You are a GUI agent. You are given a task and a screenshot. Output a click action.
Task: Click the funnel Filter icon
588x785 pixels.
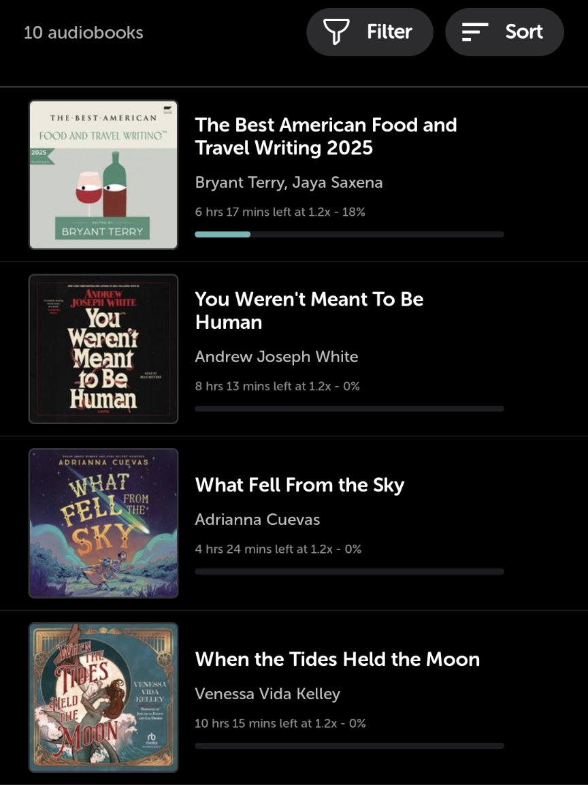[x=336, y=32]
